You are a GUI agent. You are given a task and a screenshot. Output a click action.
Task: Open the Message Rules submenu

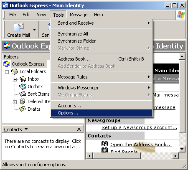102,77
